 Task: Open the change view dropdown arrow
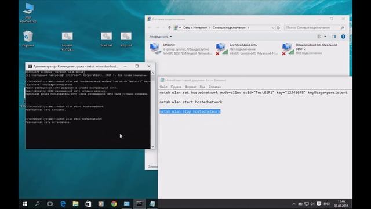[325, 37]
